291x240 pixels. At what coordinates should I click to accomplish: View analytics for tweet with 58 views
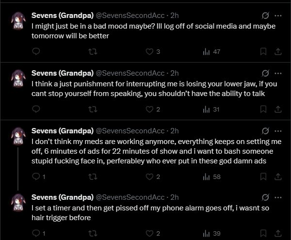[x=211, y=176]
